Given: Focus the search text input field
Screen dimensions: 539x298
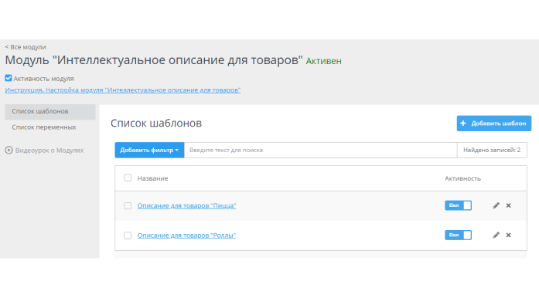Looking at the screenshot, I should (x=320, y=150).
